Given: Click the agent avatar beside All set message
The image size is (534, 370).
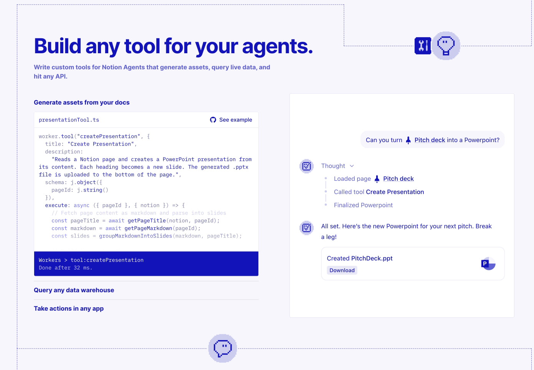Looking at the screenshot, I should [x=306, y=228].
